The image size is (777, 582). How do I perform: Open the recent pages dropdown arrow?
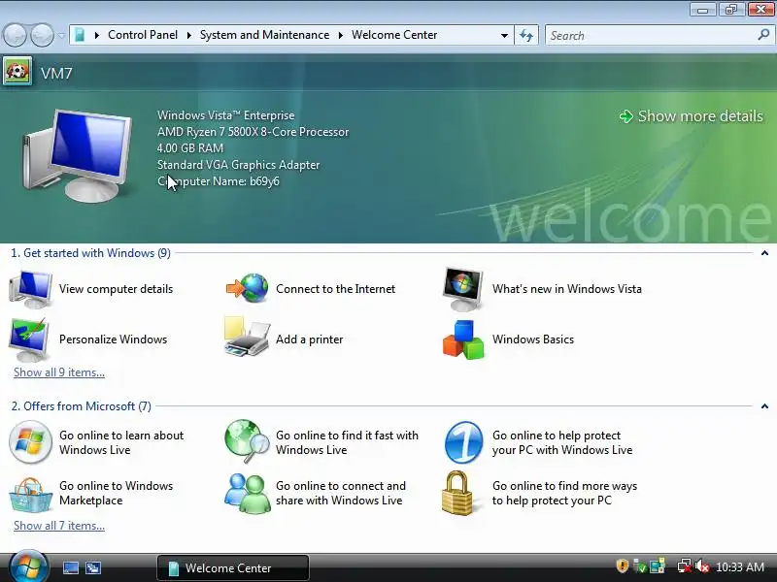61,35
